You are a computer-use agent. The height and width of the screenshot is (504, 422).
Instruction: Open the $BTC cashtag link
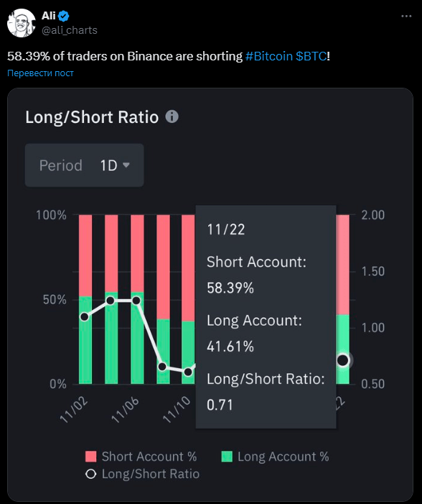(x=311, y=56)
